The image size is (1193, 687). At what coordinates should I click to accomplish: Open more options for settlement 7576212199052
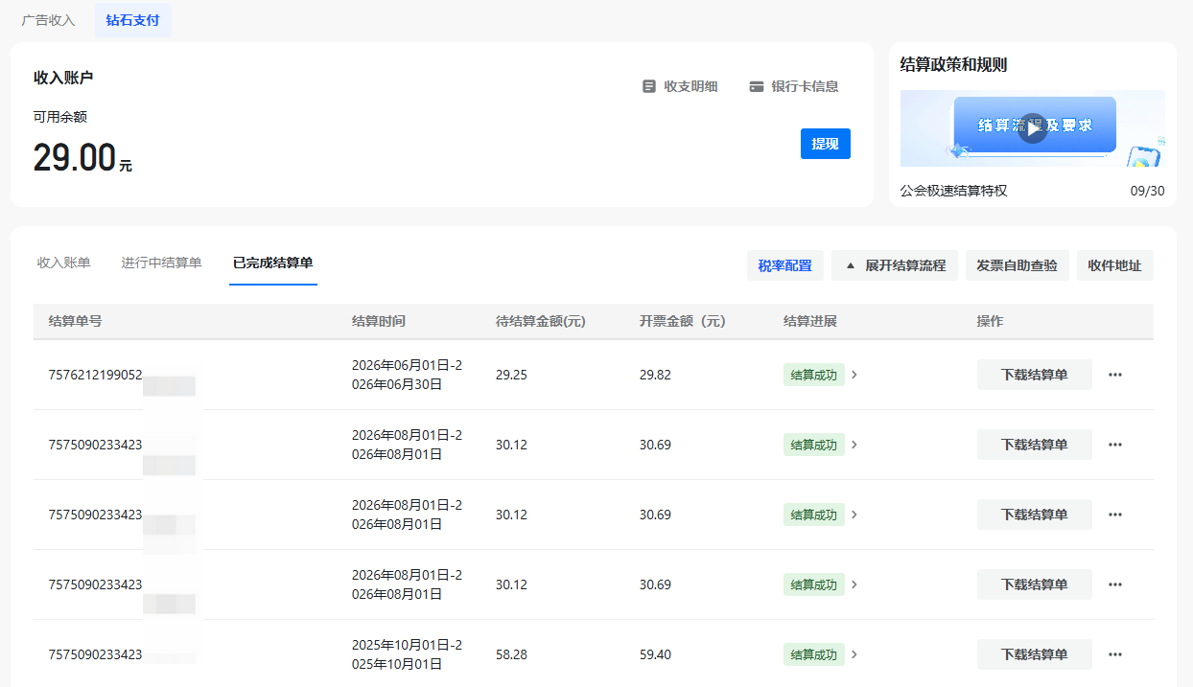(1114, 375)
